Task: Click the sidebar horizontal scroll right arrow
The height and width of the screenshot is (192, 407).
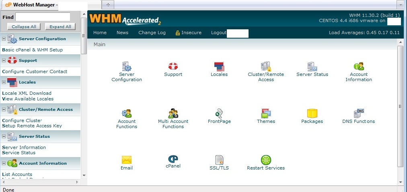Action: point(77,182)
